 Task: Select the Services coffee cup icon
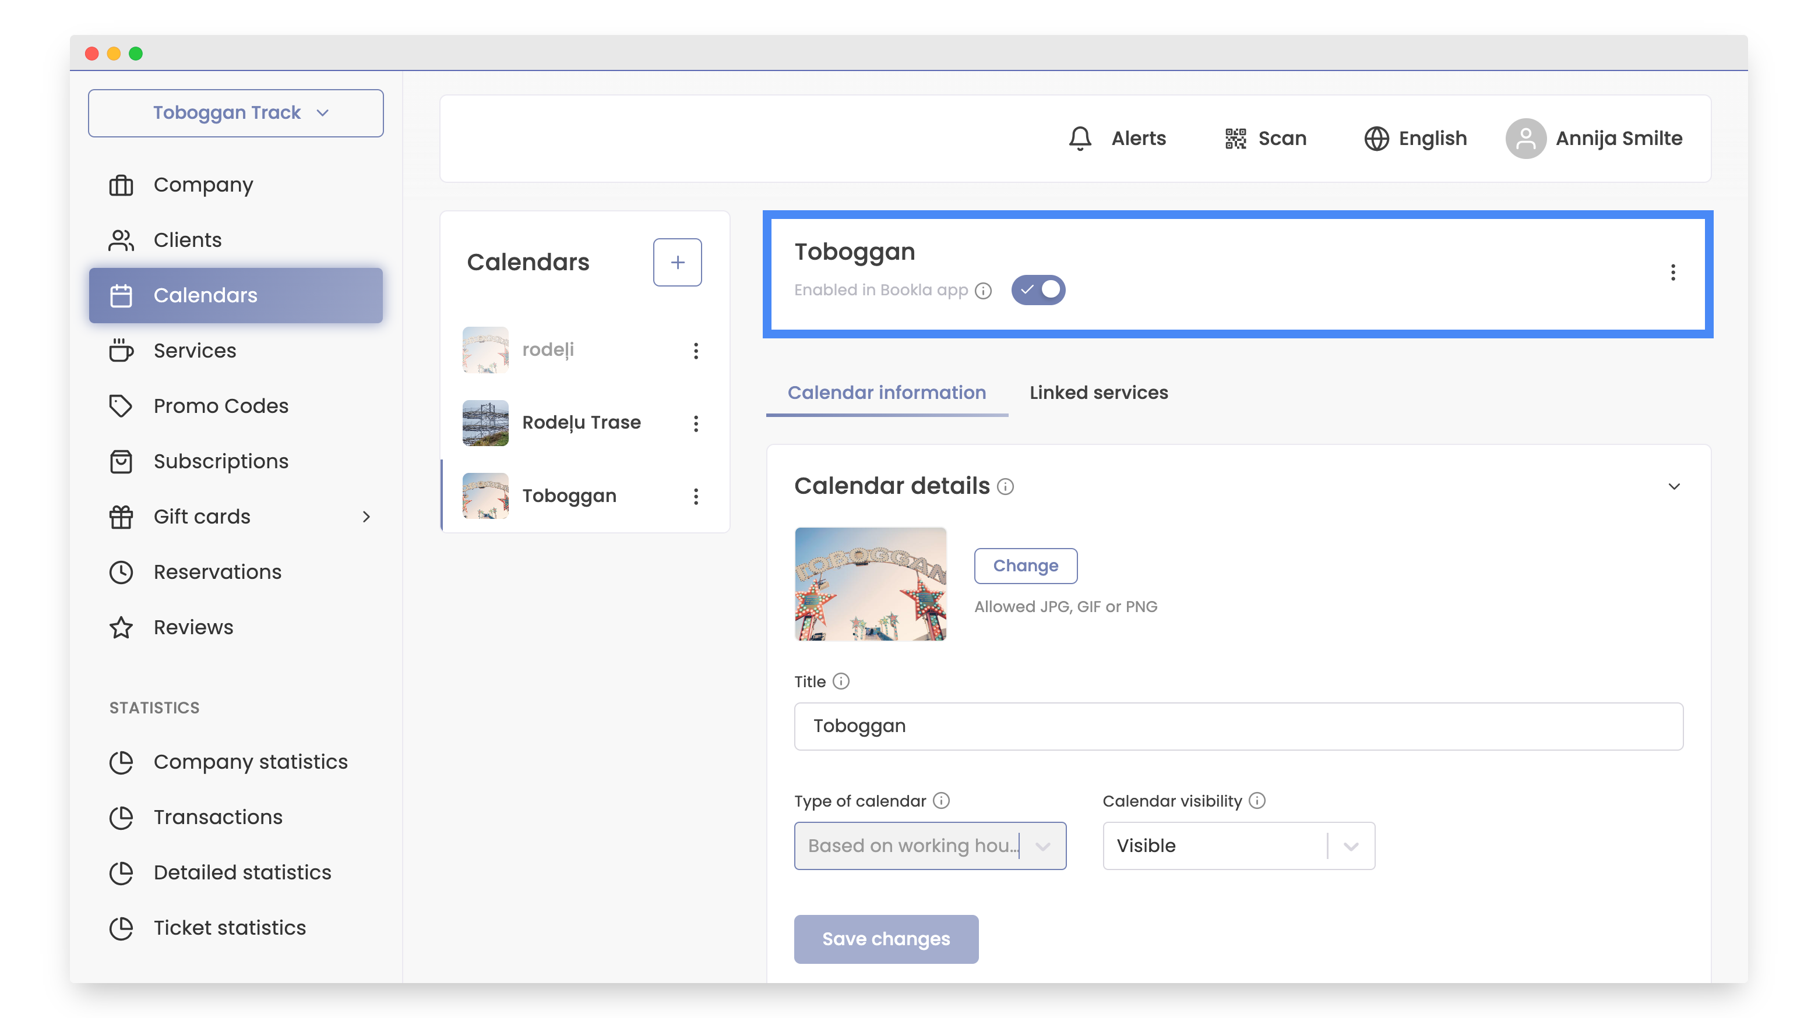point(121,351)
